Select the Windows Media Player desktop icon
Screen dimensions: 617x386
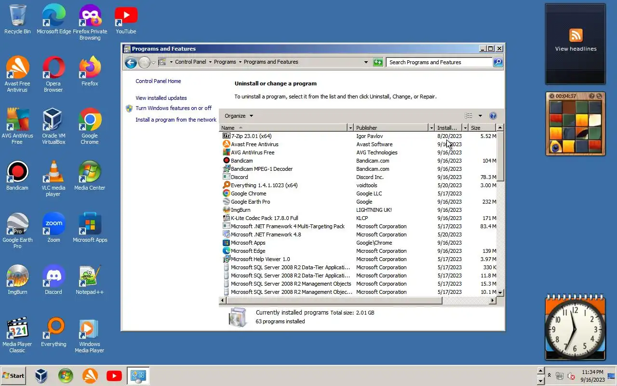[90, 335]
